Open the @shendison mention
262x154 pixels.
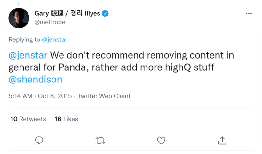[x=35, y=79]
